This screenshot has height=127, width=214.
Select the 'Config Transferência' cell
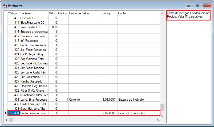(34, 45)
